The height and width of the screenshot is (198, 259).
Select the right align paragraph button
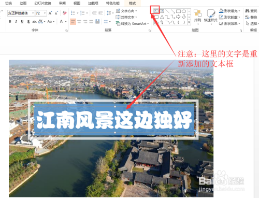pos(85,22)
